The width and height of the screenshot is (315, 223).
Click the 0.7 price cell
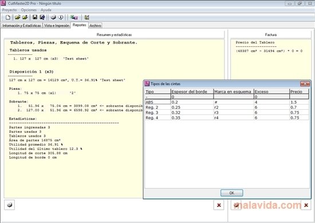coord(299,107)
